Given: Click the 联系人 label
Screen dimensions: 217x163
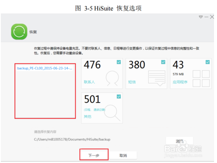Looking at the screenshot, I should [x=89, y=82].
